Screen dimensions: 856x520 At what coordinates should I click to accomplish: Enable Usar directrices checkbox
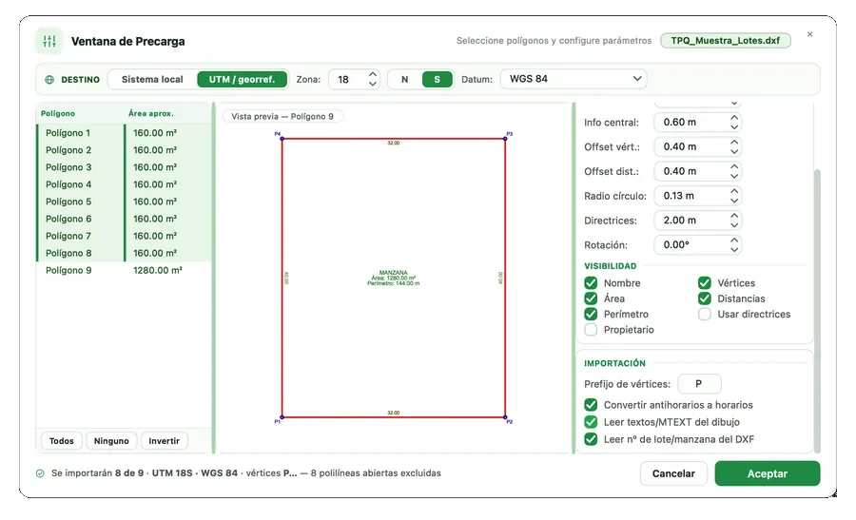pyautogui.click(x=704, y=315)
